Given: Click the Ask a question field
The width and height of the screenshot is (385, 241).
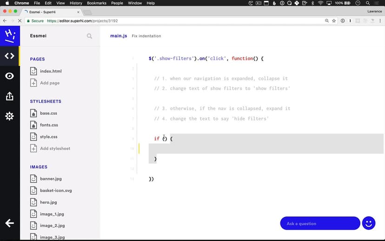Looking at the screenshot, I should click(320, 223).
